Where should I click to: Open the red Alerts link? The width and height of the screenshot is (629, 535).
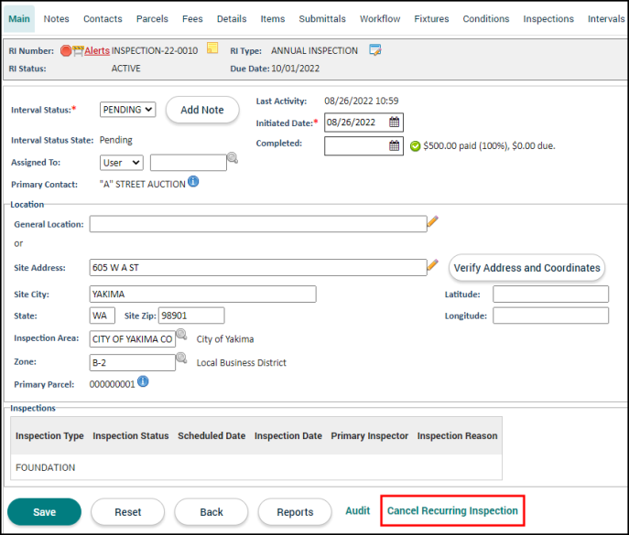(x=97, y=51)
